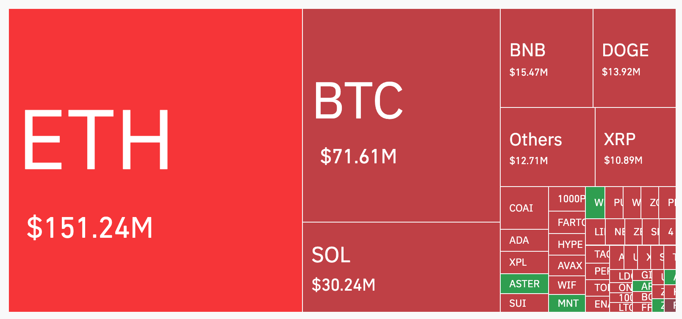The height and width of the screenshot is (319, 682).
Task: Click the FARTC tile
Action: point(567,222)
